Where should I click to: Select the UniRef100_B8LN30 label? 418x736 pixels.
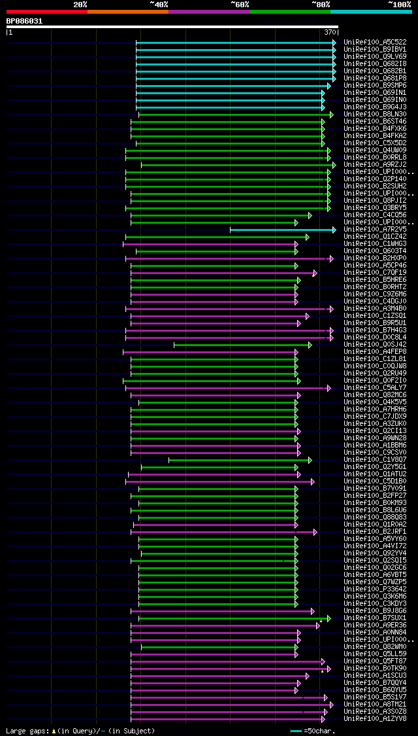[375, 114]
